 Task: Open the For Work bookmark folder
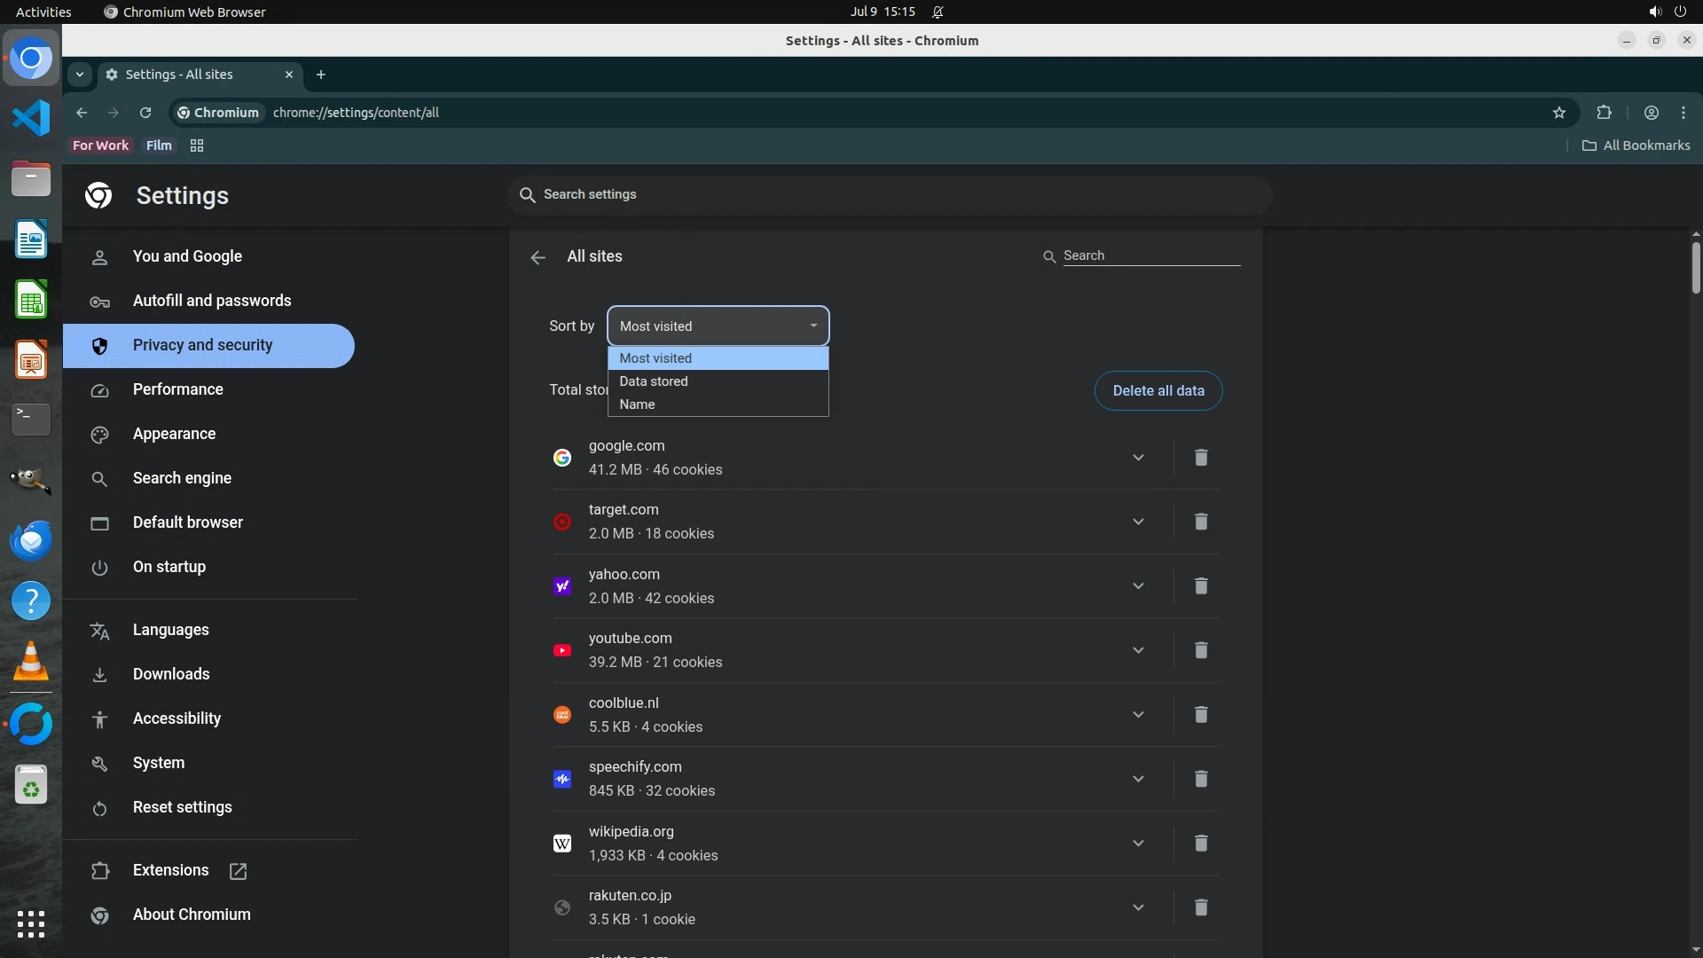100,145
